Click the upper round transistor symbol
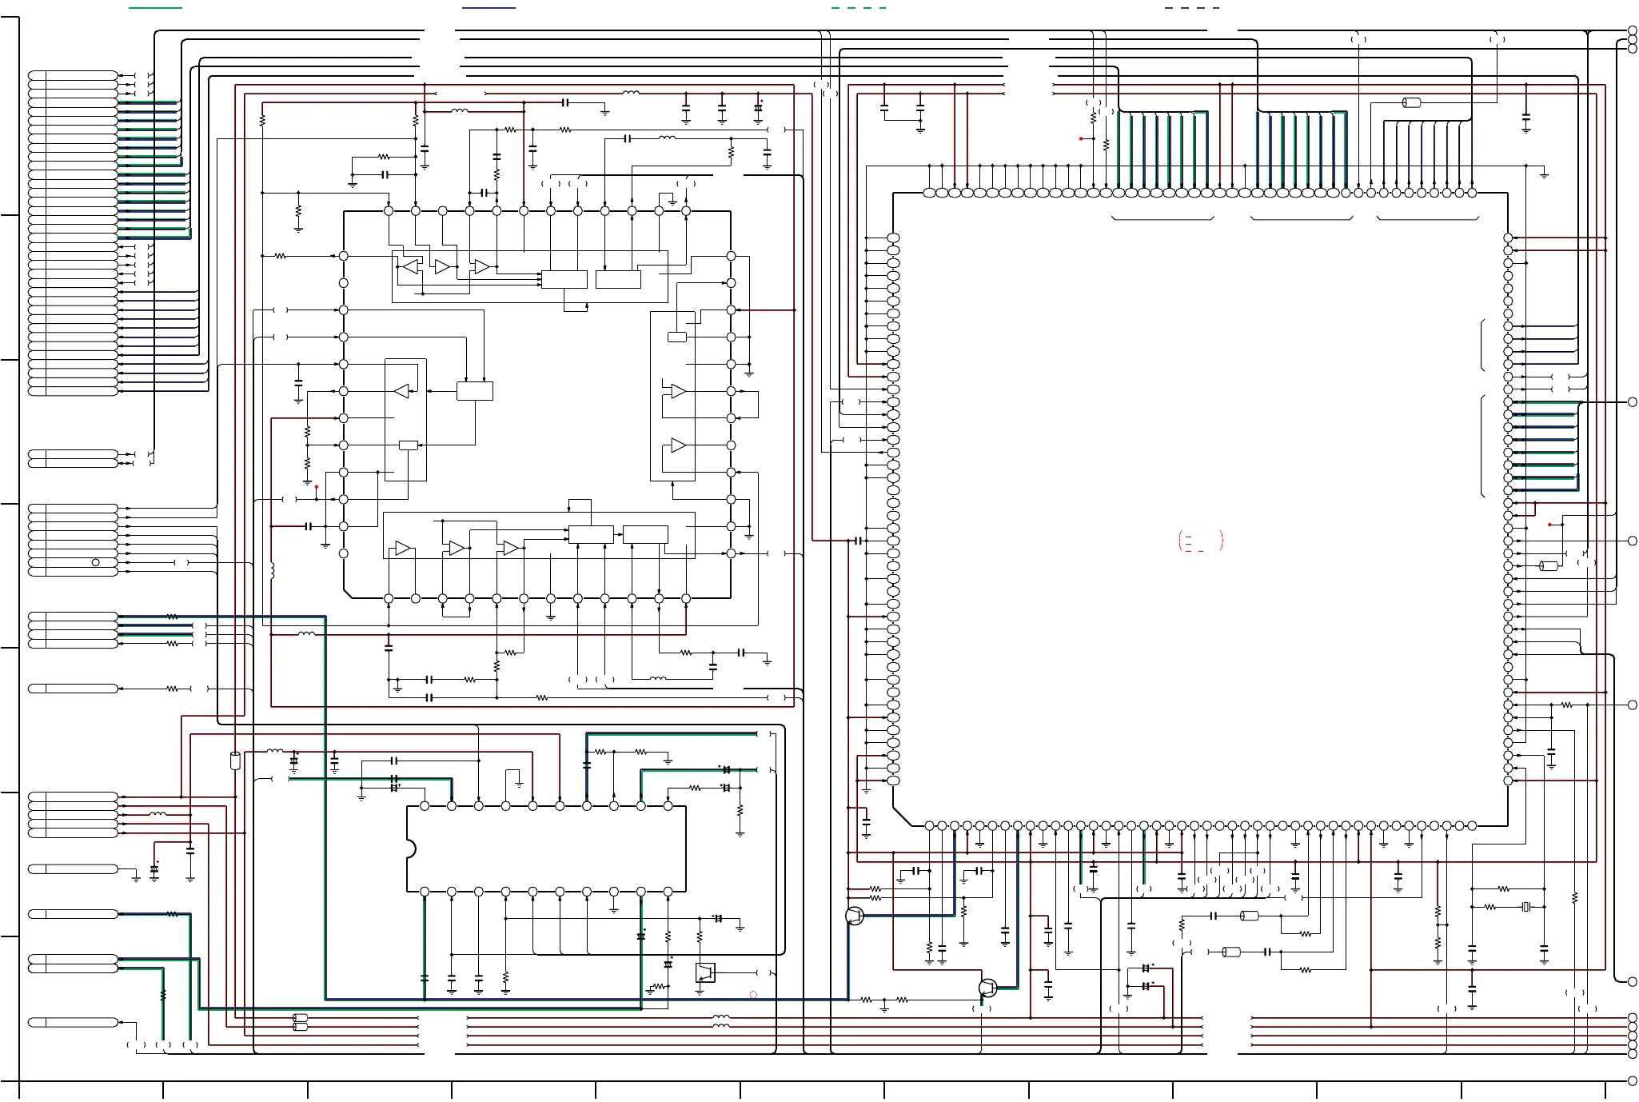This screenshot has width=1639, height=1102. [x=855, y=916]
